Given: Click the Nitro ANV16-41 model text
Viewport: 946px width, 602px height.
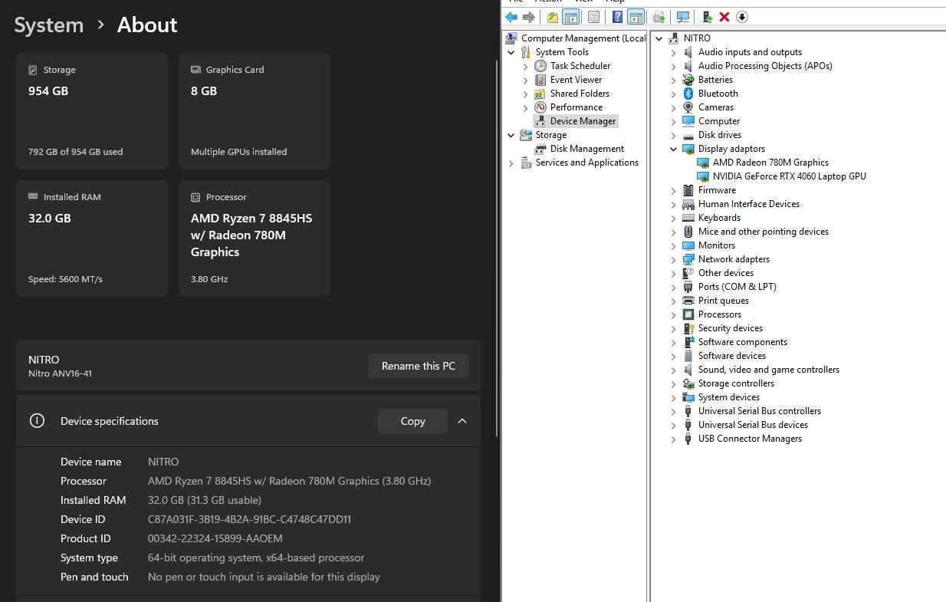Looking at the screenshot, I should 60,373.
